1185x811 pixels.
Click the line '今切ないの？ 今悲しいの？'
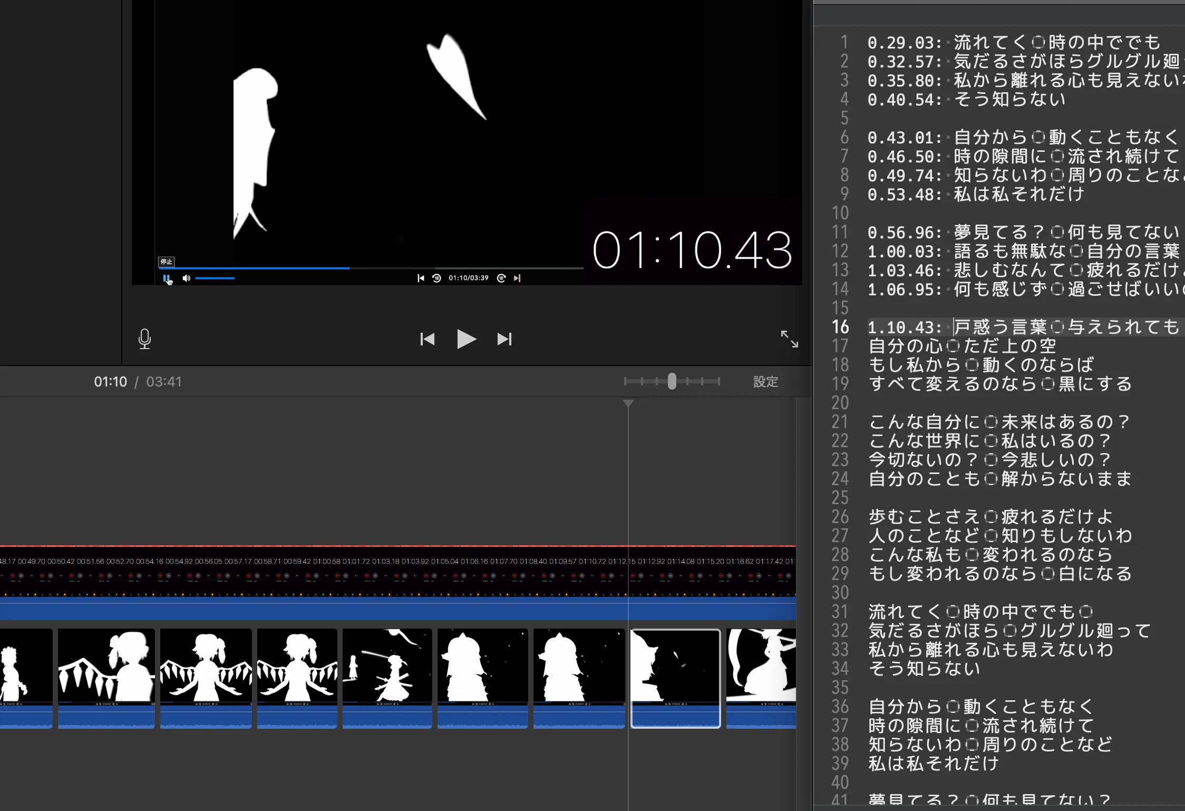click(990, 460)
